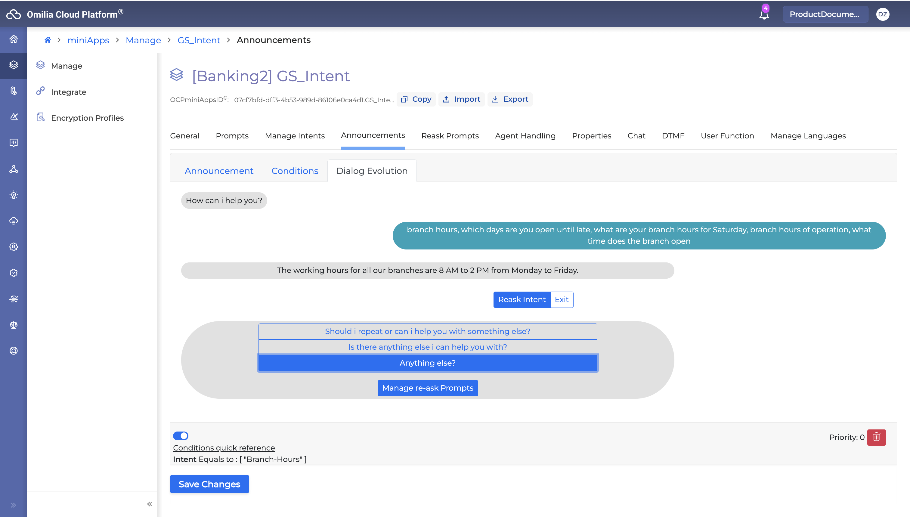The height and width of the screenshot is (517, 910).
Task: Select the Exit option toggle
Action: [x=561, y=299]
